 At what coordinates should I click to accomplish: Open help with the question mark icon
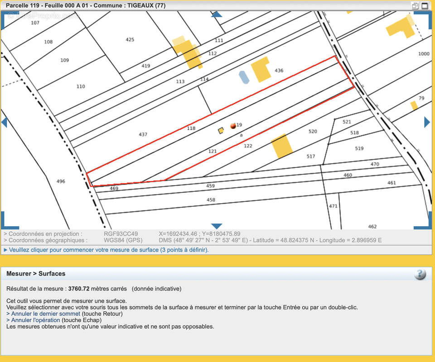coord(420,274)
